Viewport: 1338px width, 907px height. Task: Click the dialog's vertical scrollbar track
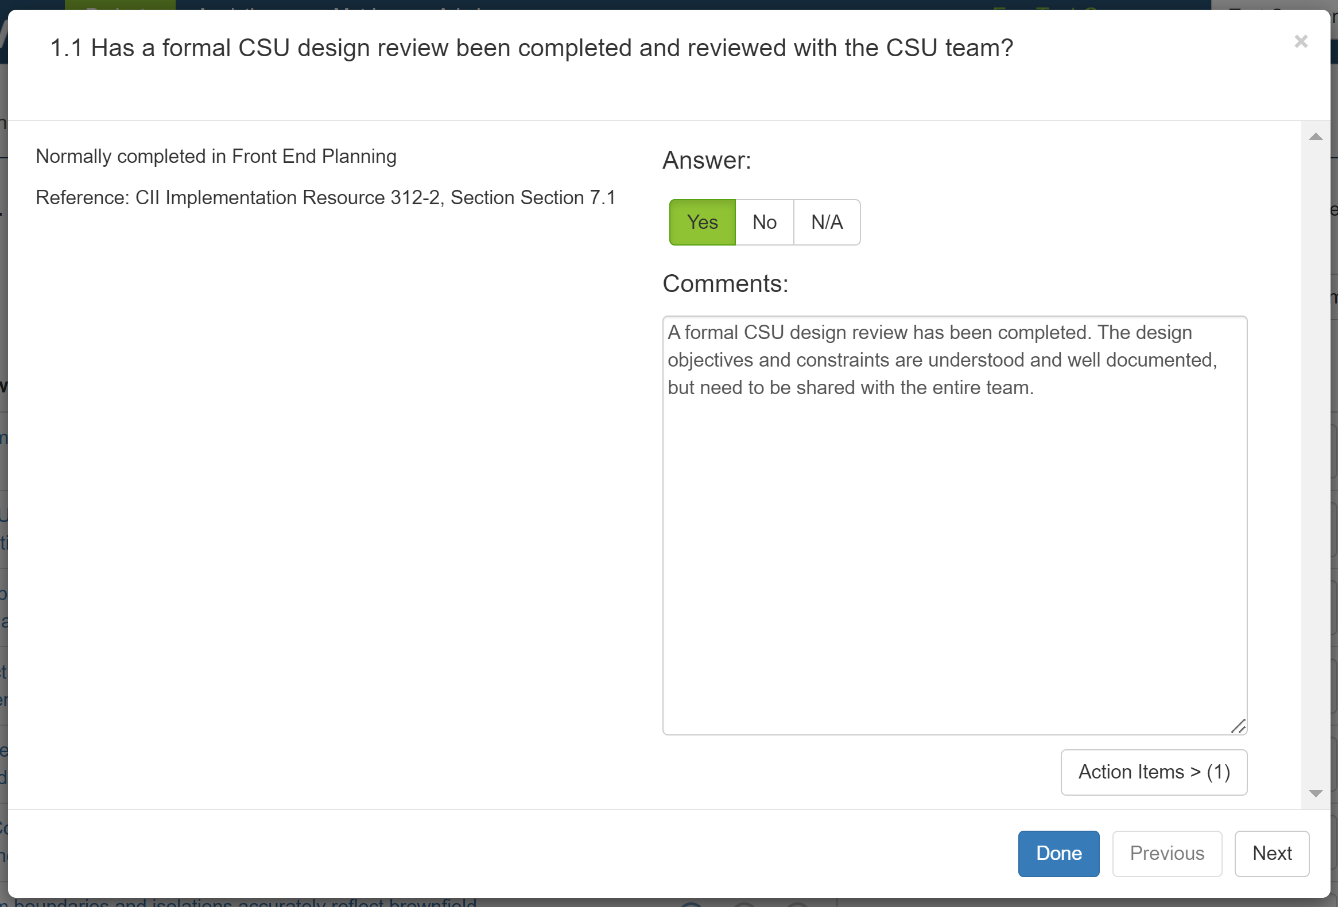1315,465
